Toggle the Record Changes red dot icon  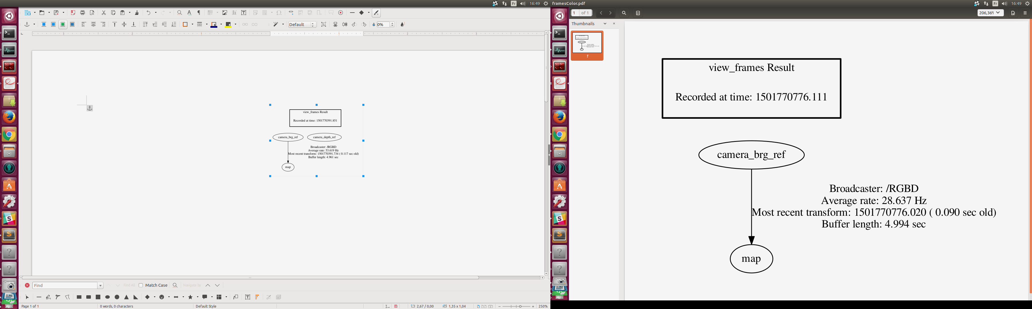pyautogui.click(x=341, y=13)
